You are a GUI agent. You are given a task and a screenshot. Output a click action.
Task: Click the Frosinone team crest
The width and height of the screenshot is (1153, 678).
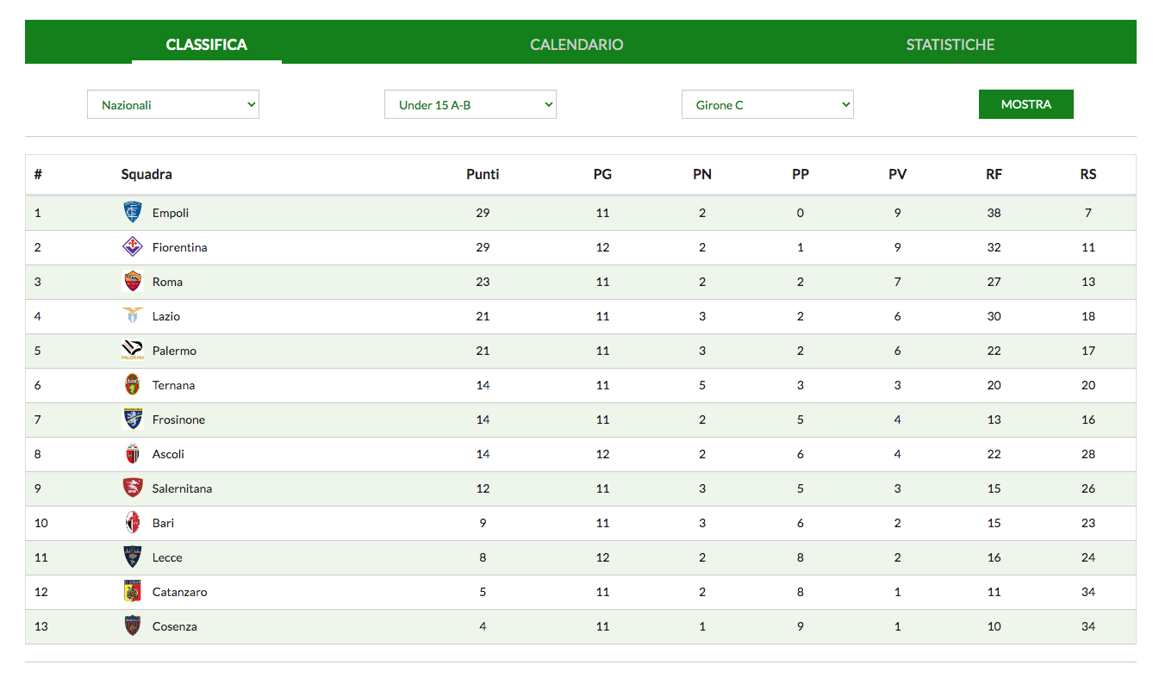pyautogui.click(x=133, y=420)
